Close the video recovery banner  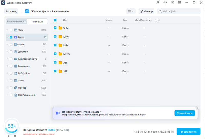click(197, 108)
